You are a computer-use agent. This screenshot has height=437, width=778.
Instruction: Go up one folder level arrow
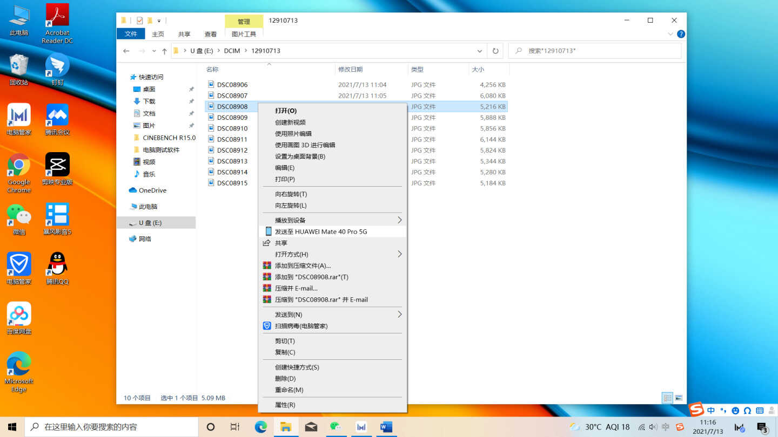(x=164, y=51)
